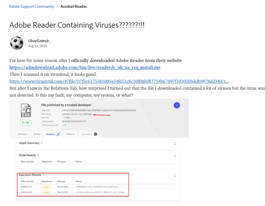Click the Date scanned header under Email Parents

27,162
